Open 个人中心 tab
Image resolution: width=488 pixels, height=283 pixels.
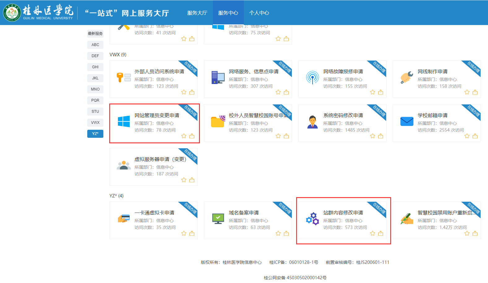pos(259,13)
